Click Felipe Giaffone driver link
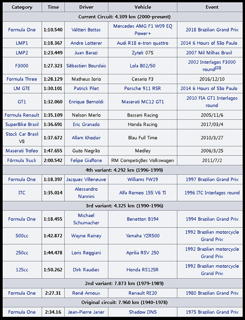The image size is (245, 320). (86, 160)
